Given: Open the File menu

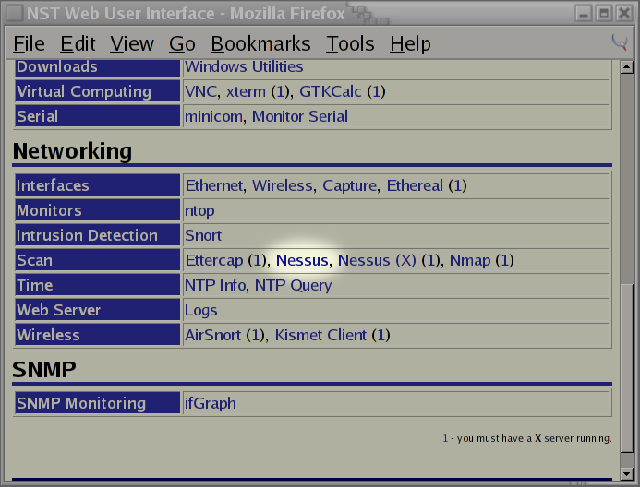Looking at the screenshot, I should 29,43.
